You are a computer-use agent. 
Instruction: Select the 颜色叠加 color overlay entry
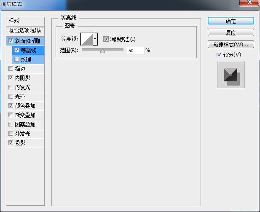pos(25,106)
